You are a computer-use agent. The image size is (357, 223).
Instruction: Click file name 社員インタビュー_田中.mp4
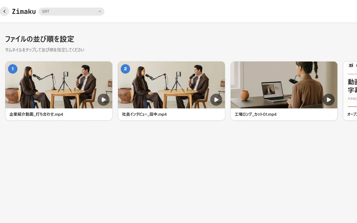point(144,114)
